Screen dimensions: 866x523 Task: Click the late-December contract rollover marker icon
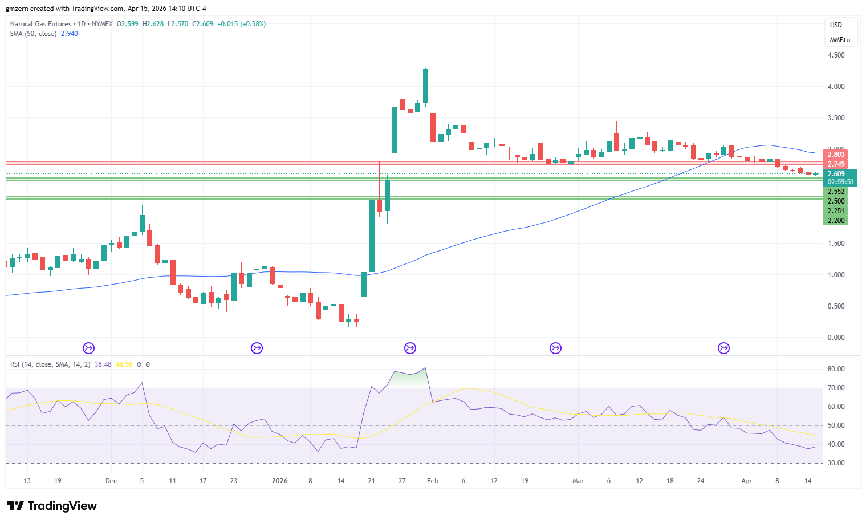coord(257,348)
